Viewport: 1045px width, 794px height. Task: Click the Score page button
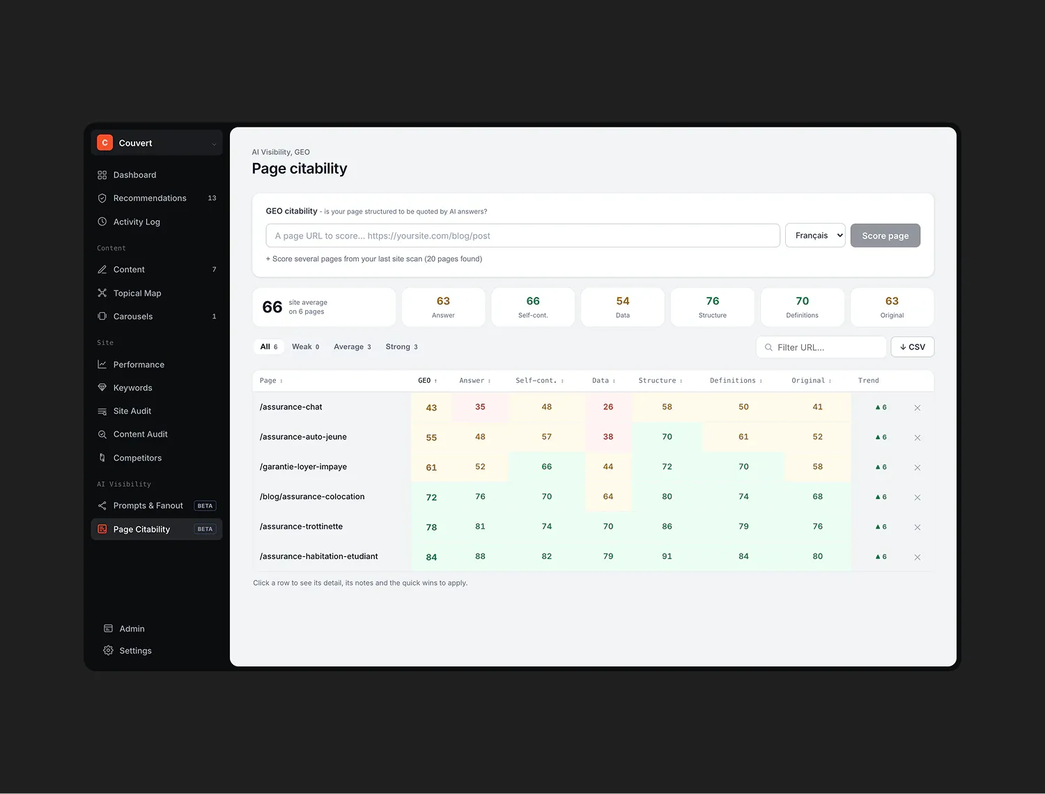point(885,236)
